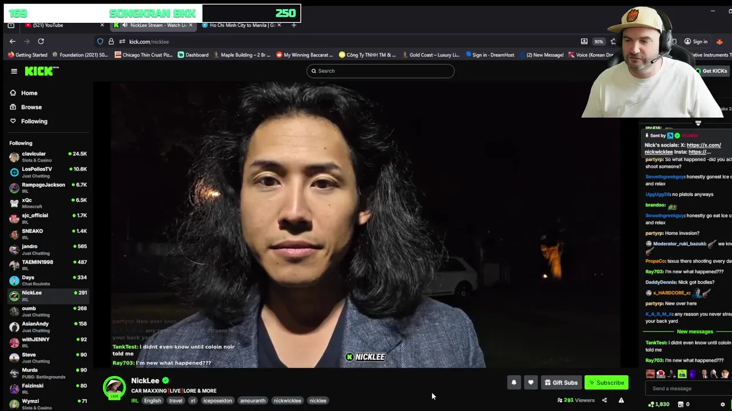Close the YouTube tab
732x411 pixels.
coord(102,25)
